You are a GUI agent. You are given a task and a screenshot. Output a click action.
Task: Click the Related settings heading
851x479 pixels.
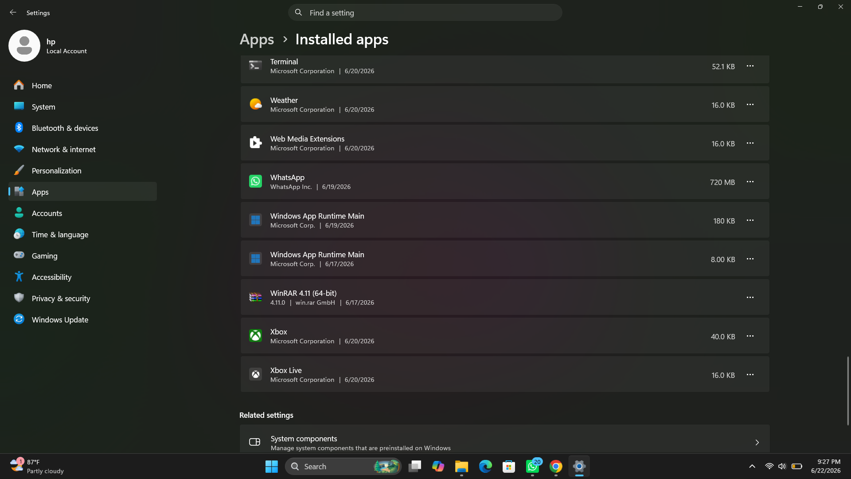point(266,415)
